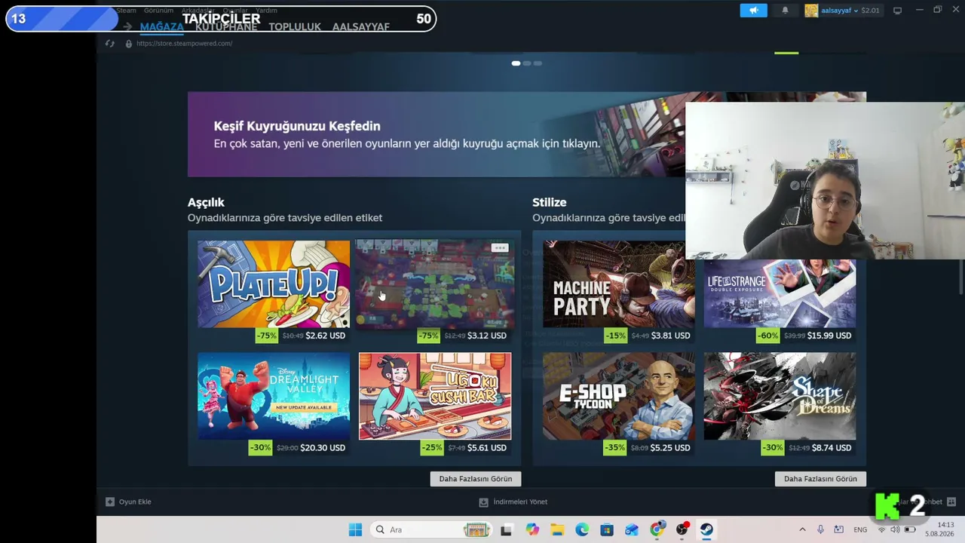Click the Steam taskbar icon
The width and height of the screenshot is (965, 543).
click(706, 529)
